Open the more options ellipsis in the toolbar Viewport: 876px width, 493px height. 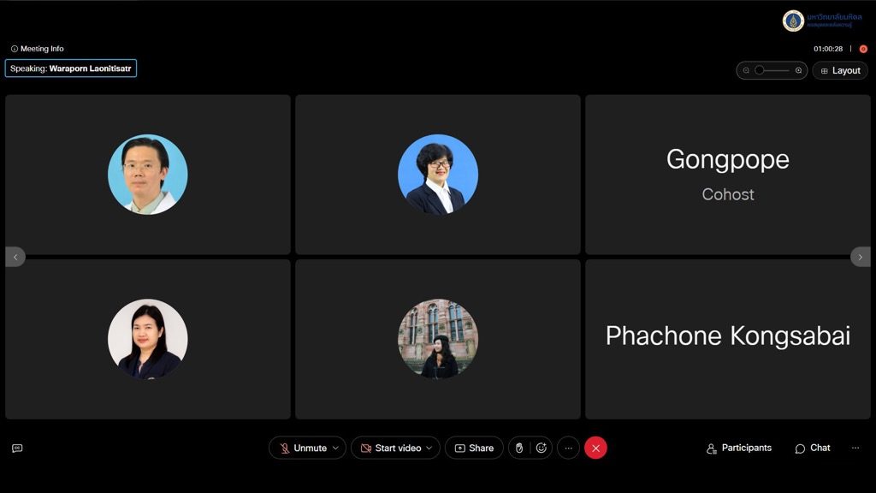point(568,448)
